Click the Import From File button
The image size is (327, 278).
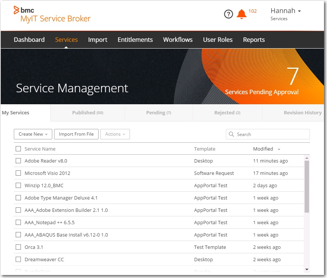[76, 134]
